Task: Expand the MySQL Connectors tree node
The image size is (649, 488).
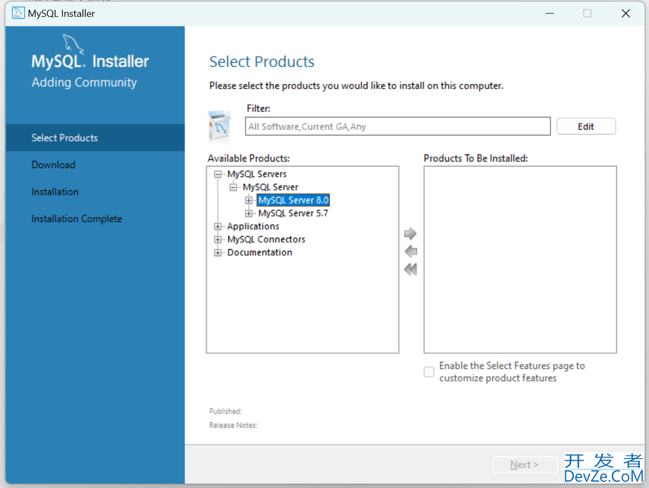Action: 218,239
